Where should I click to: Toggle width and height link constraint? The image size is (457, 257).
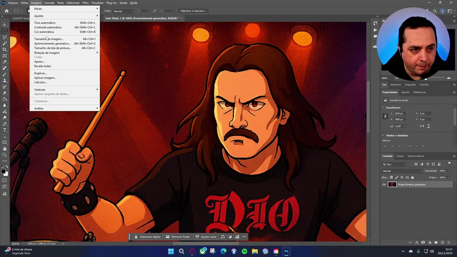pyautogui.click(x=385, y=116)
